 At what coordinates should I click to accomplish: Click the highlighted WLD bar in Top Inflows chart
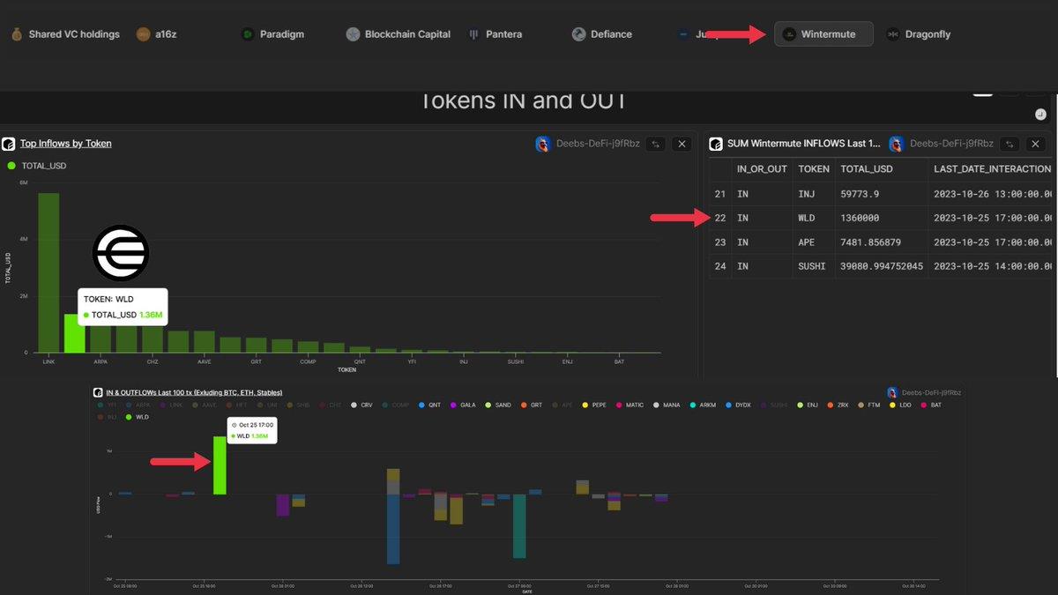[75, 333]
